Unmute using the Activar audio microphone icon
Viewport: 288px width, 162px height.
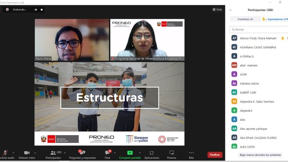tap(5, 153)
